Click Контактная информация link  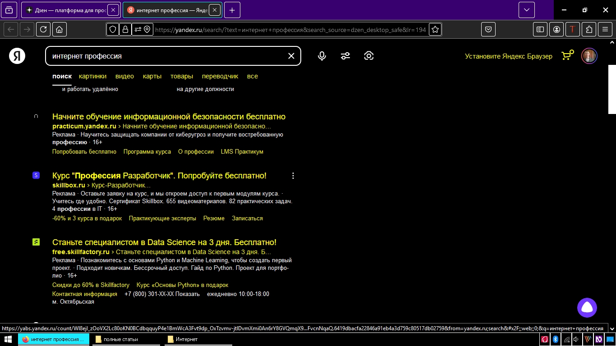click(x=85, y=294)
